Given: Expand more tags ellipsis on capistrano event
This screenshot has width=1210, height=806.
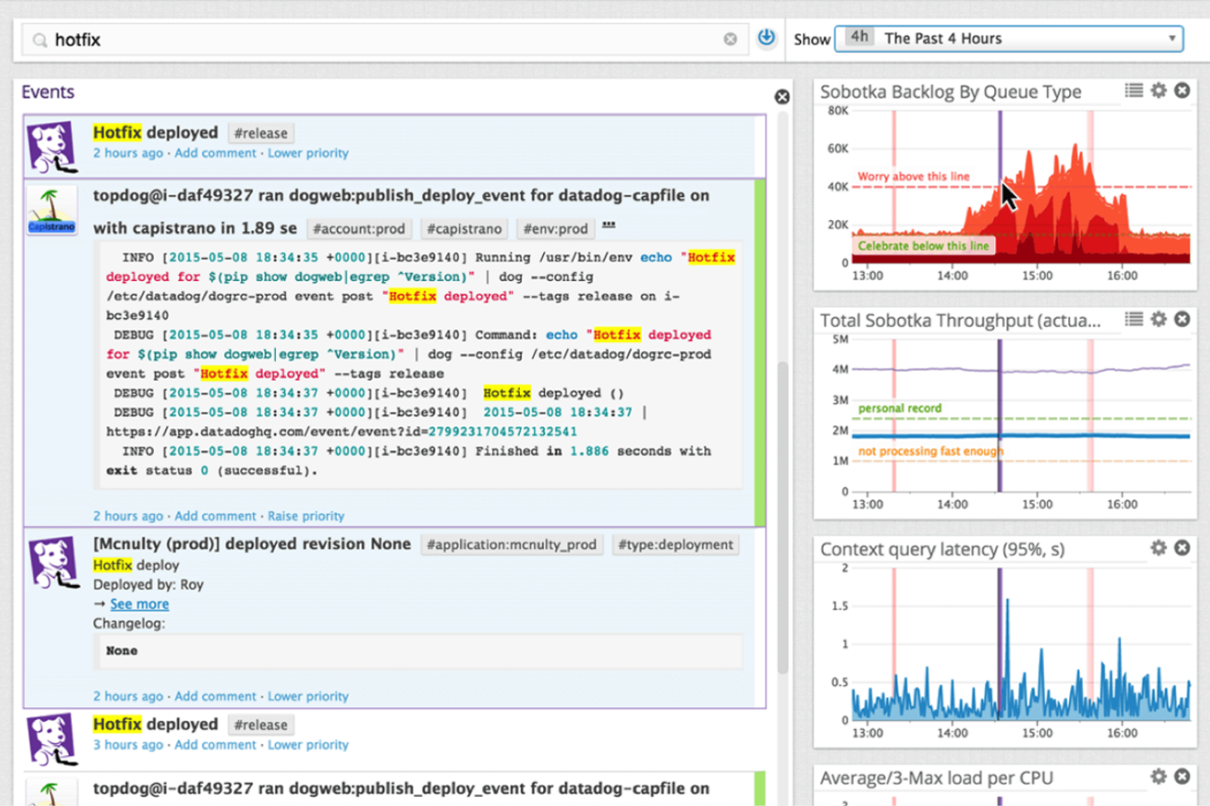Looking at the screenshot, I should 609,226.
